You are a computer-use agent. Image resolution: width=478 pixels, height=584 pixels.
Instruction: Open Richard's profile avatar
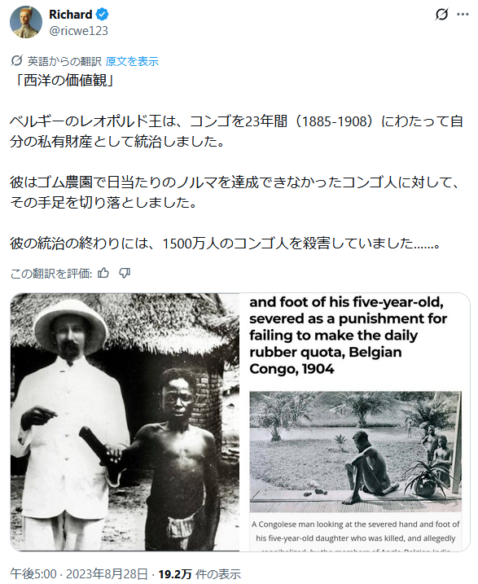26,22
